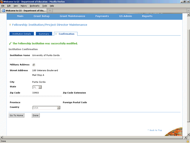This screenshot has width=190, height=143.
Task: Open the G5 Admin navigation item
Action: coord(125,16)
